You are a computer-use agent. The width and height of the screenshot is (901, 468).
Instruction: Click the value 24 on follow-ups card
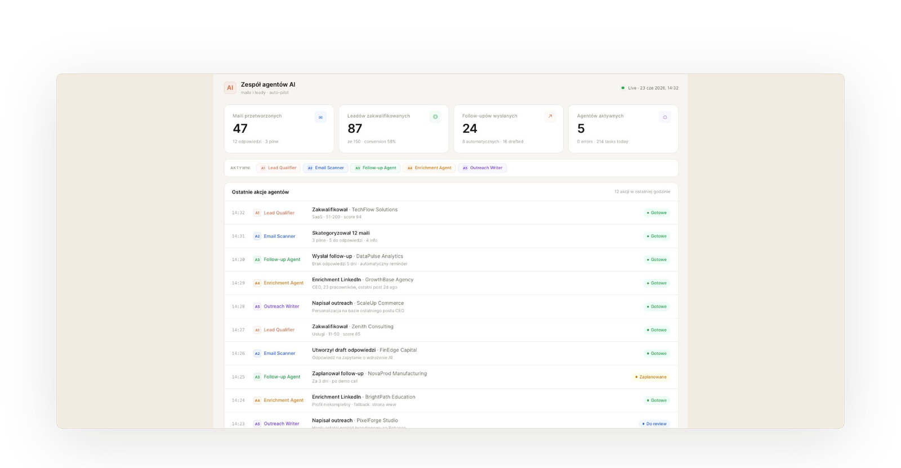click(470, 129)
